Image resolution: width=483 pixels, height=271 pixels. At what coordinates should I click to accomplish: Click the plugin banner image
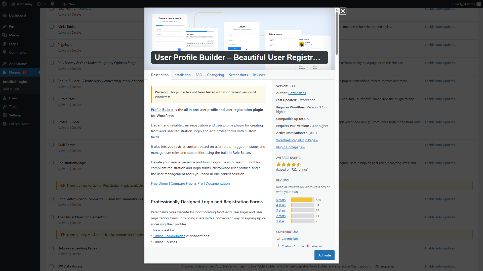click(239, 39)
